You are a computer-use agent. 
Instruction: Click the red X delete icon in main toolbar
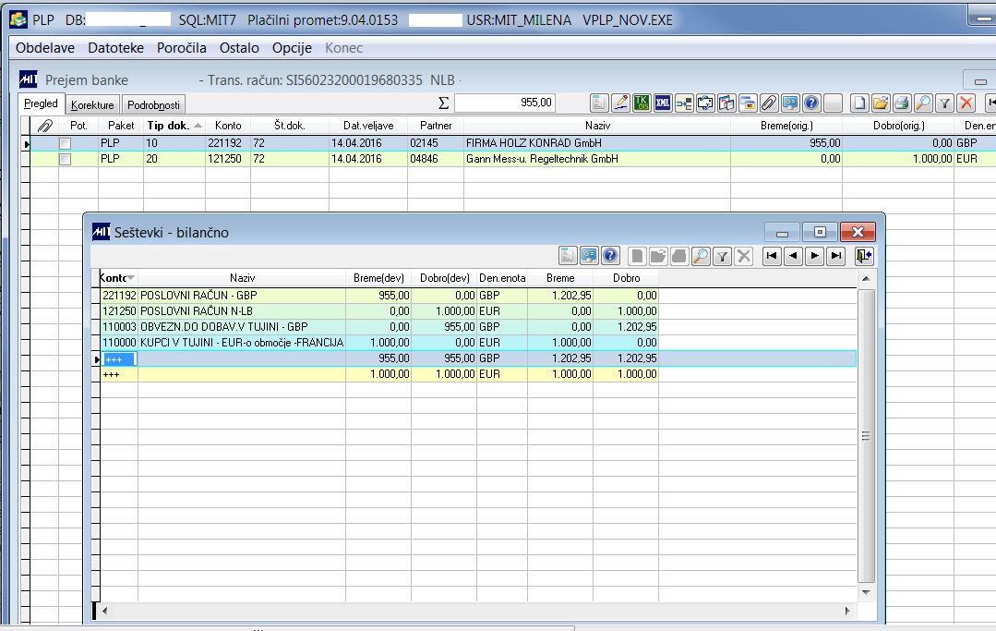coord(966,103)
